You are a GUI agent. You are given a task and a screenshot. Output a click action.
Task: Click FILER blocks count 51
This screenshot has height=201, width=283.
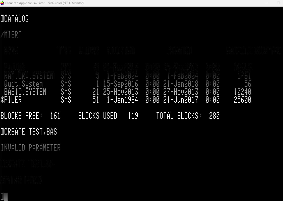pyautogui.click(x=96, y=100)
